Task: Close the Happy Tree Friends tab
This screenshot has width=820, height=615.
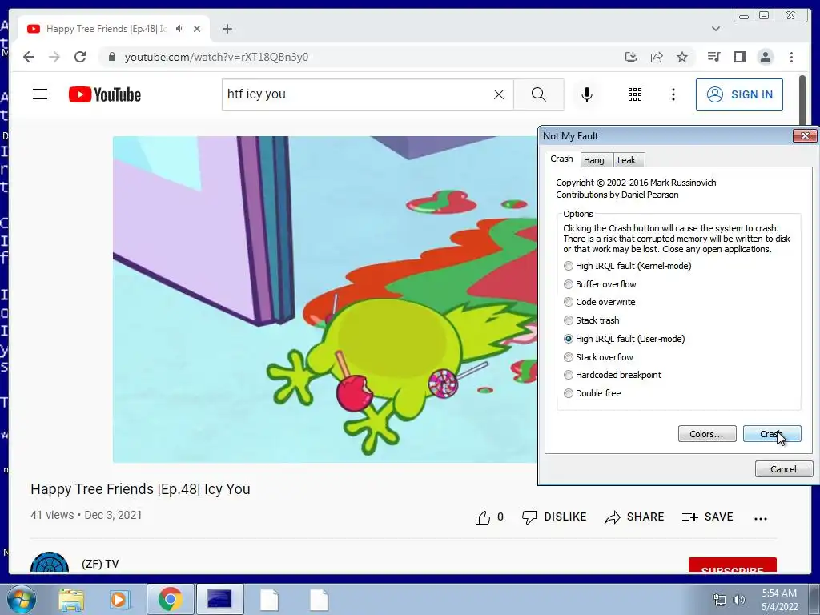Action: pyautogui.click(x=197, y=29)
